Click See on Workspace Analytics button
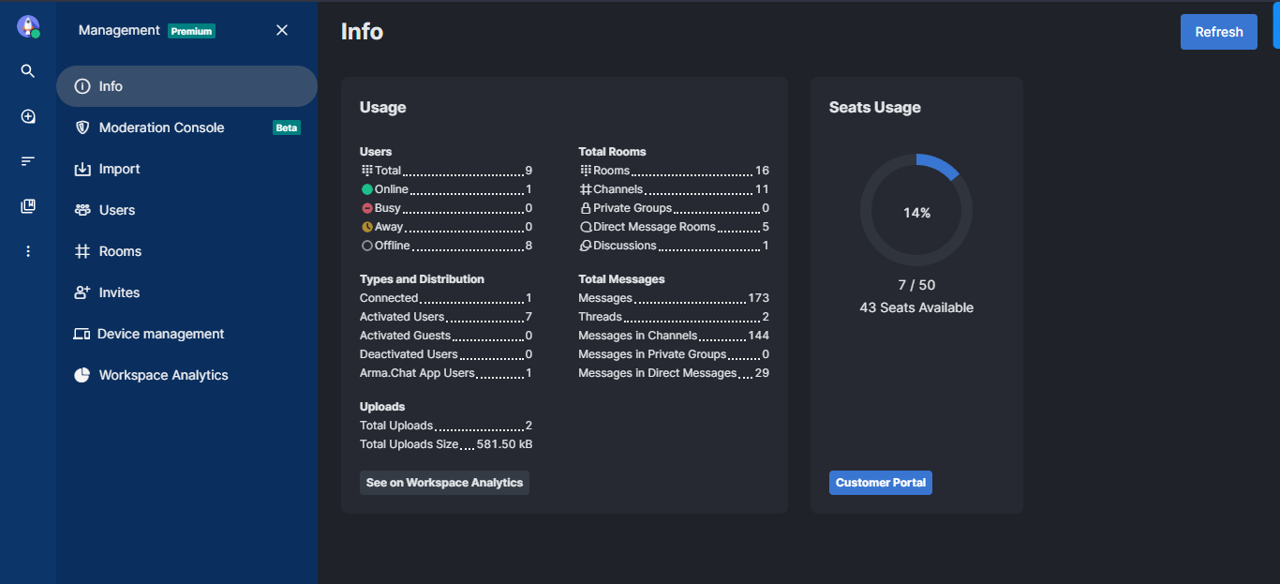 pos(444,483)
